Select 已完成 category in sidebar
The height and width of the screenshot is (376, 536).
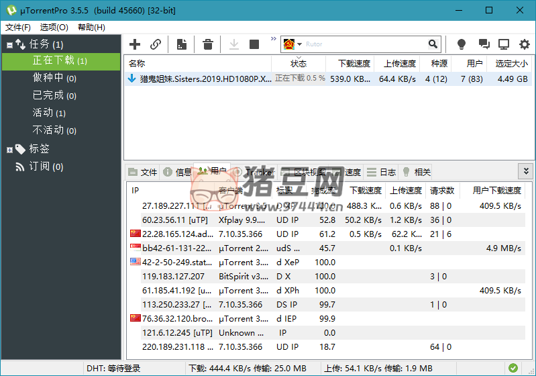tap(48, 95)
